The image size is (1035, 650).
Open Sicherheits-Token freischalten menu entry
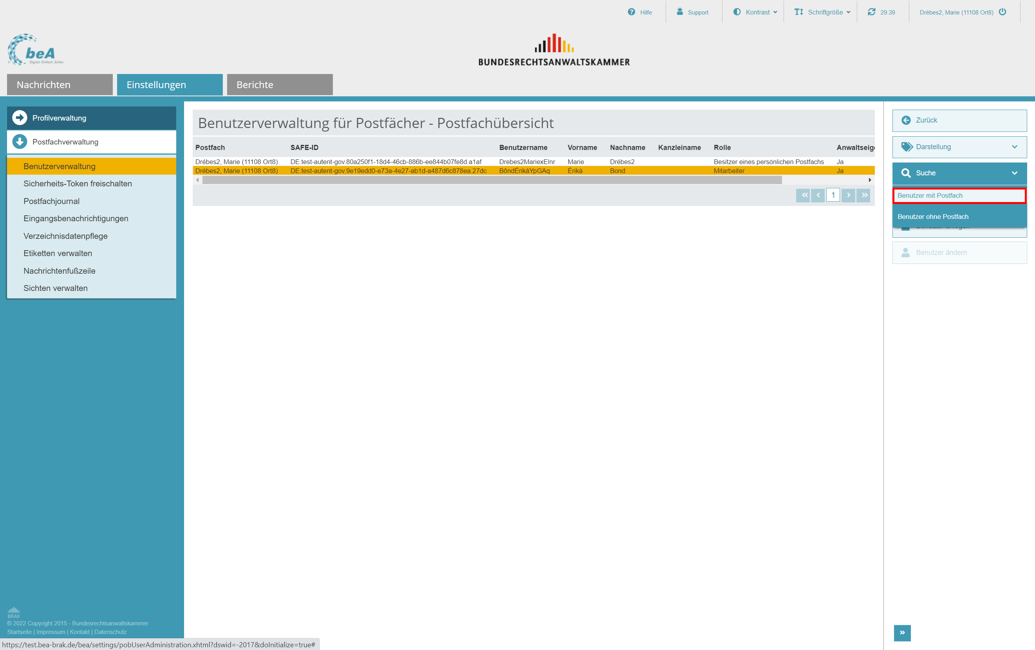(78, 184)
